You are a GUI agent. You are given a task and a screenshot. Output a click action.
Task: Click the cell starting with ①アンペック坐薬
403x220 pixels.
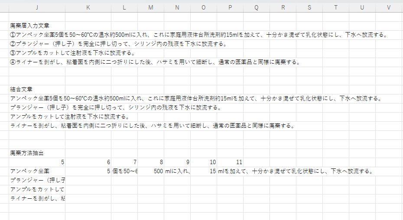(x=37, y=35)
